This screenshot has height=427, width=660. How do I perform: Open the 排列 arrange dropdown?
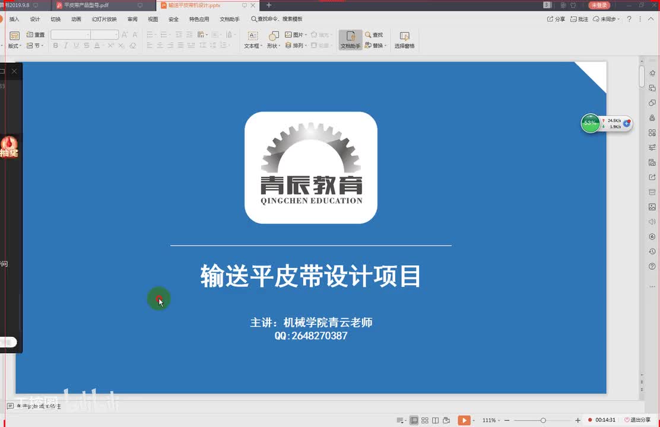[296, 46]
